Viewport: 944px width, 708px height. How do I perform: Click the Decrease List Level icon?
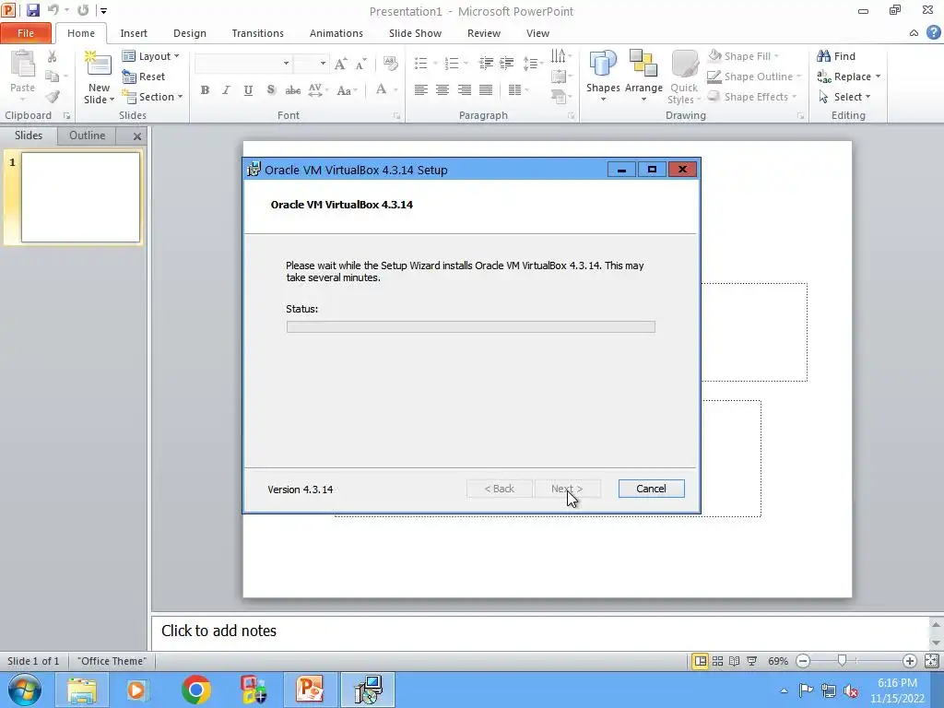click(x=486, y=64)
